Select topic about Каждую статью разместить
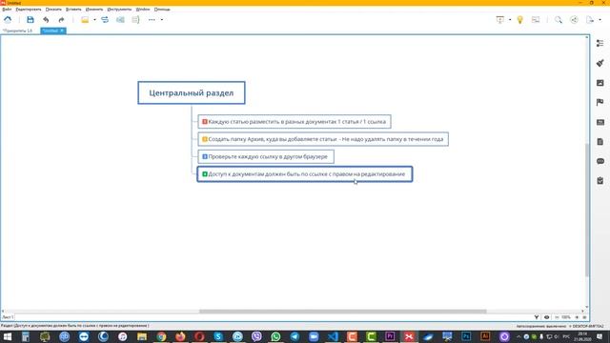 pyautogui.click(x=295, y=121)
